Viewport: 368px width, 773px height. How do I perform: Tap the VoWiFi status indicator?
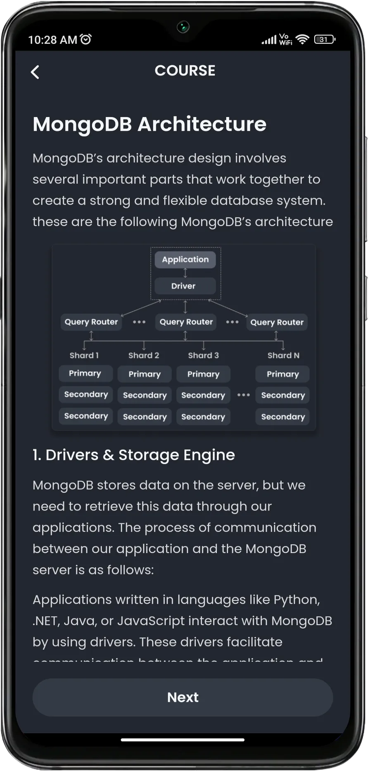285,39
